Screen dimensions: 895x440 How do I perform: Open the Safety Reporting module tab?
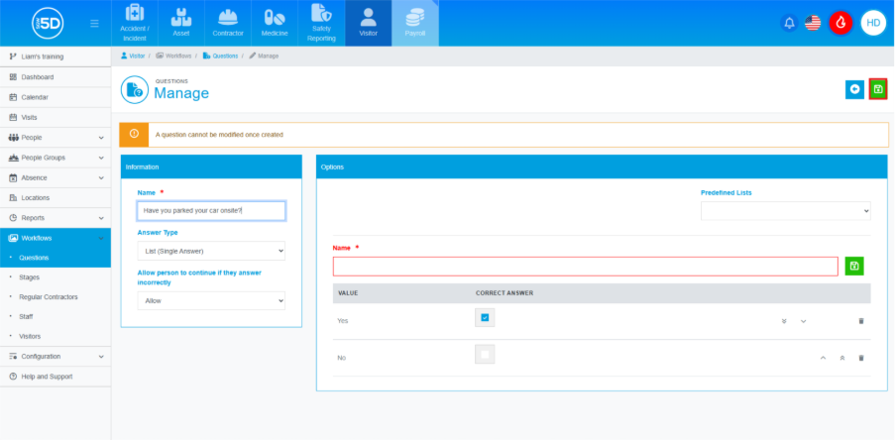[322, 24]
